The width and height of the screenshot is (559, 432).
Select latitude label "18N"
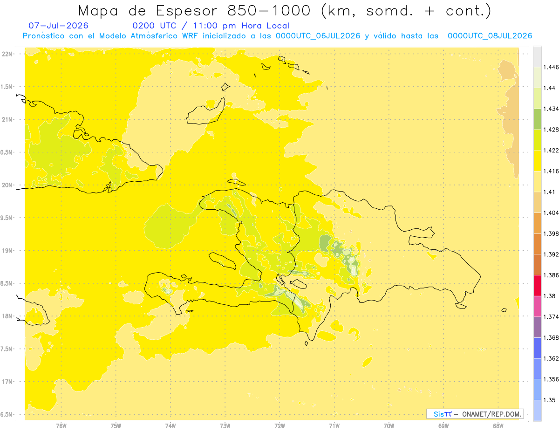click(x=7, y=316)
